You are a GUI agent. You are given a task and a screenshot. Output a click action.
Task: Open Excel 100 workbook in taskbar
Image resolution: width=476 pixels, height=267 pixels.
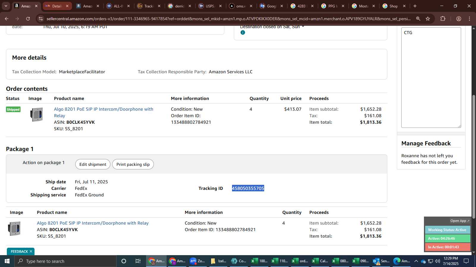(259, 261)
